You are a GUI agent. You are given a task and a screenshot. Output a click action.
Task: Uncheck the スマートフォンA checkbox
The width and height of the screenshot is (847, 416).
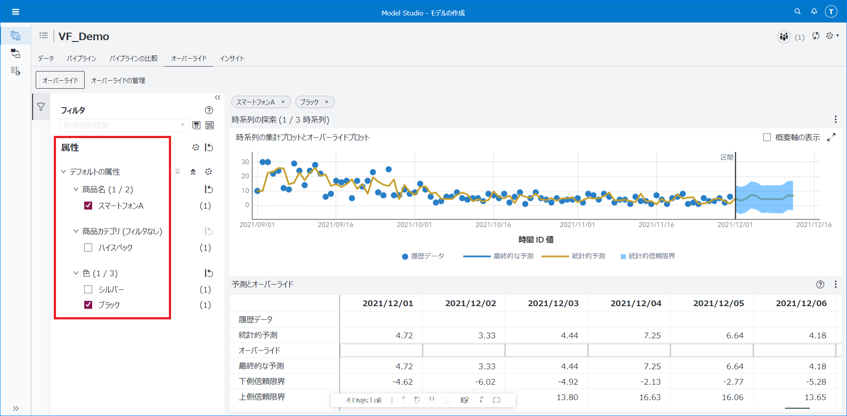click(x=88, y=206)
